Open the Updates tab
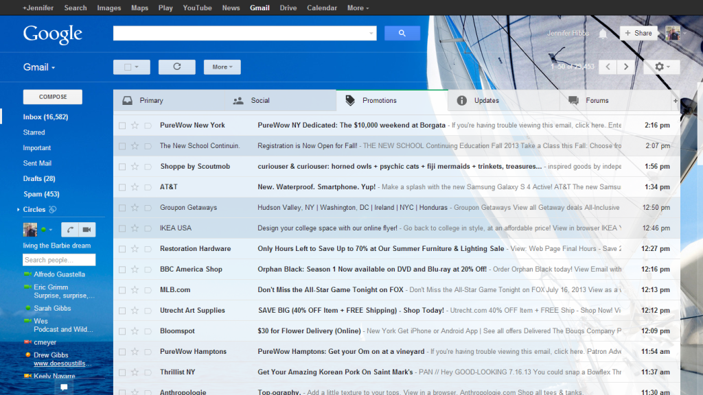 point(486,101)
